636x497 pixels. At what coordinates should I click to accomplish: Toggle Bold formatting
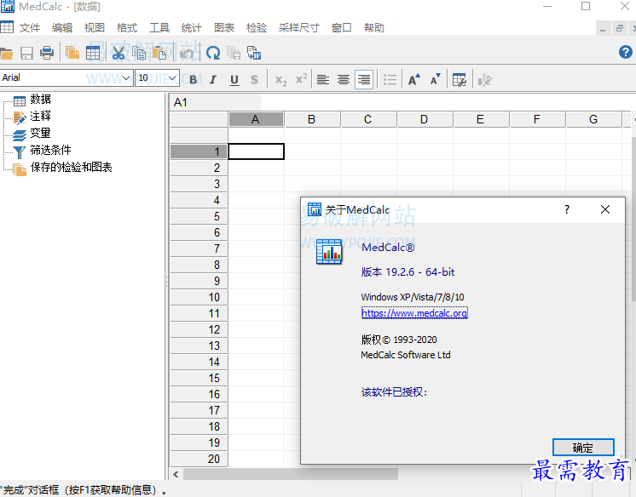tap(194, 80)
